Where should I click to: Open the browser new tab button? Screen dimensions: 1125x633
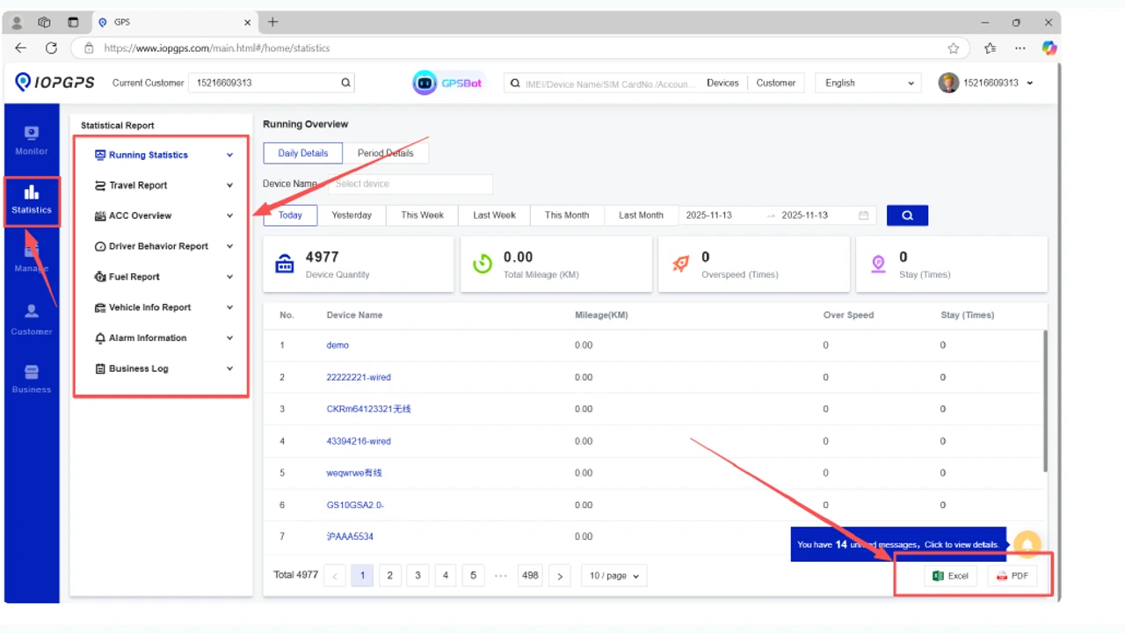[272, 22]
